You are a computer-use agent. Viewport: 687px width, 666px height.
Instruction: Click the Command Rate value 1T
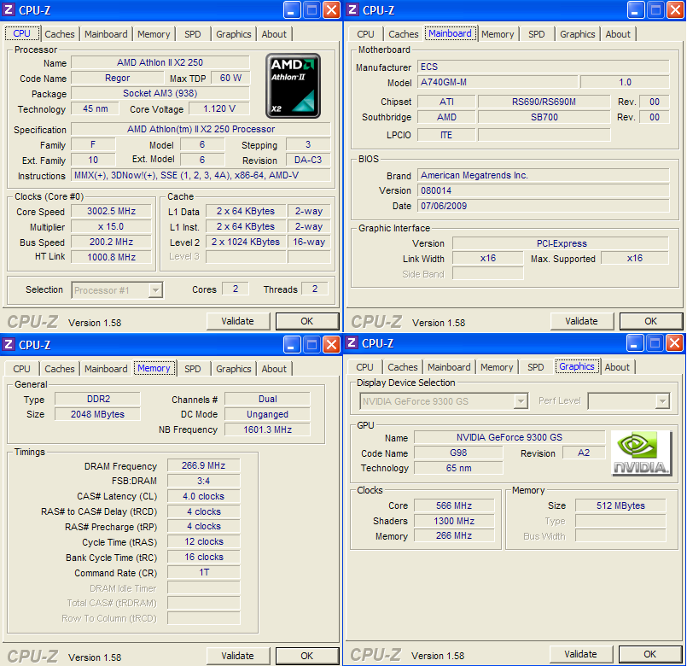204,573
